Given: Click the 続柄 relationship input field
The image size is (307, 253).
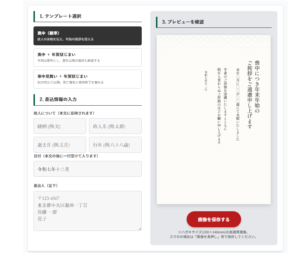Looking at the screenshot, I should coord(60,126).
